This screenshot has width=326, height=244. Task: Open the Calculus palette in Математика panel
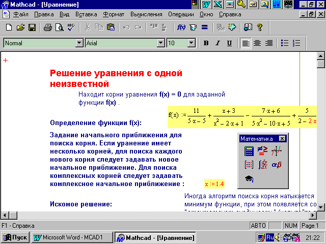point(263,165)
